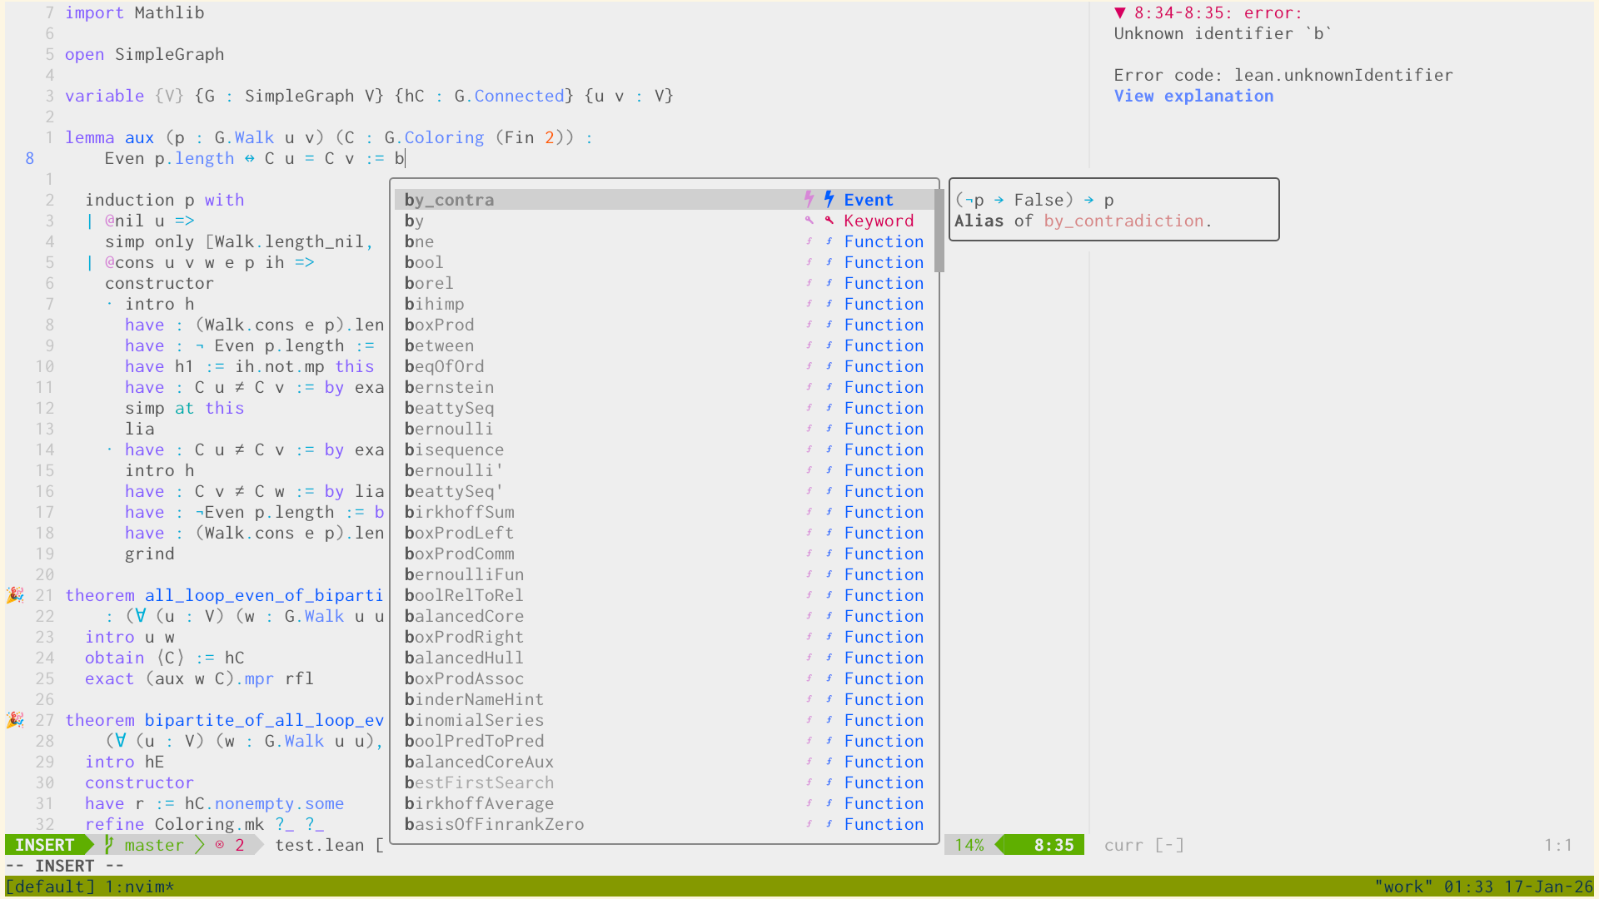Click the 1:nvim* tmux window tab
Screen dimensions: 1599x899
point(139,887)
